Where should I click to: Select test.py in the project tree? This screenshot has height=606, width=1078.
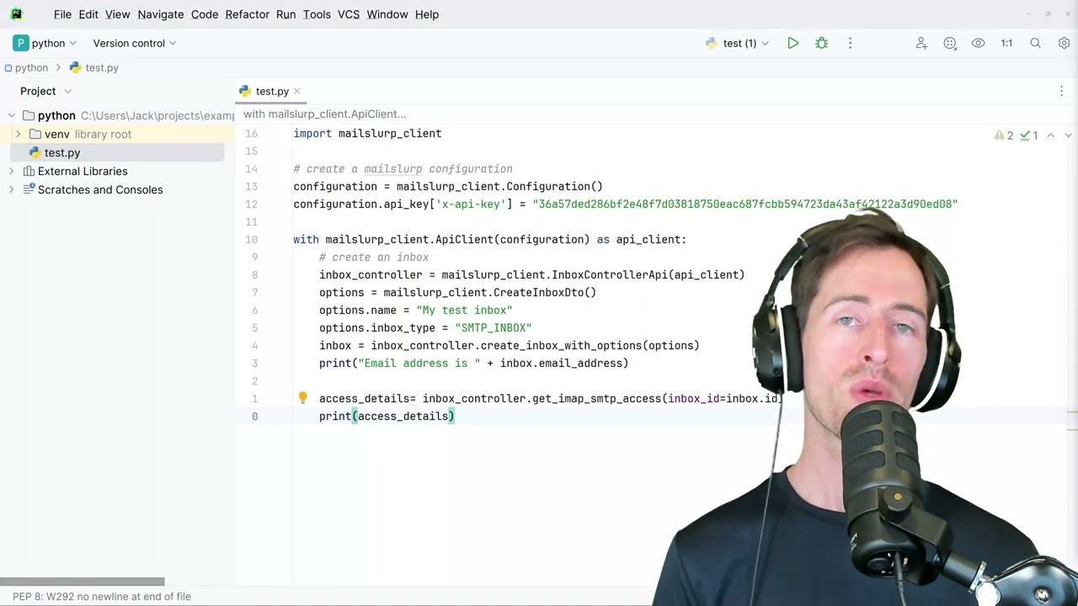coord(62,152)
